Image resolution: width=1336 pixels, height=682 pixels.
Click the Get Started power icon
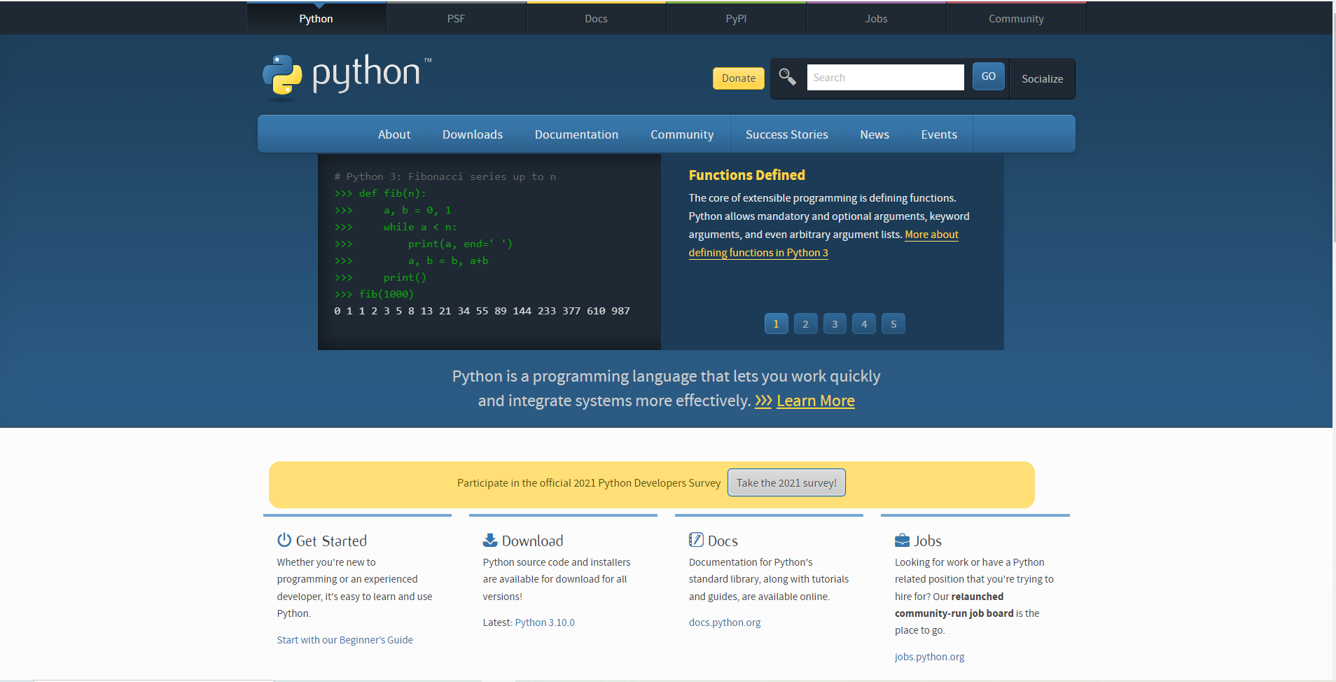pyautogui.click(x=284, y=540)
